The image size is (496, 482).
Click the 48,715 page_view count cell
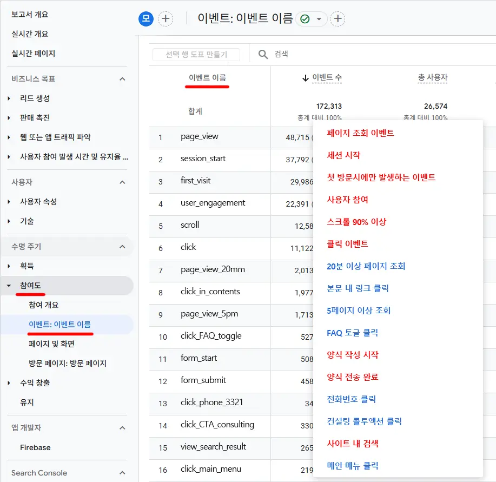[297, 137]
